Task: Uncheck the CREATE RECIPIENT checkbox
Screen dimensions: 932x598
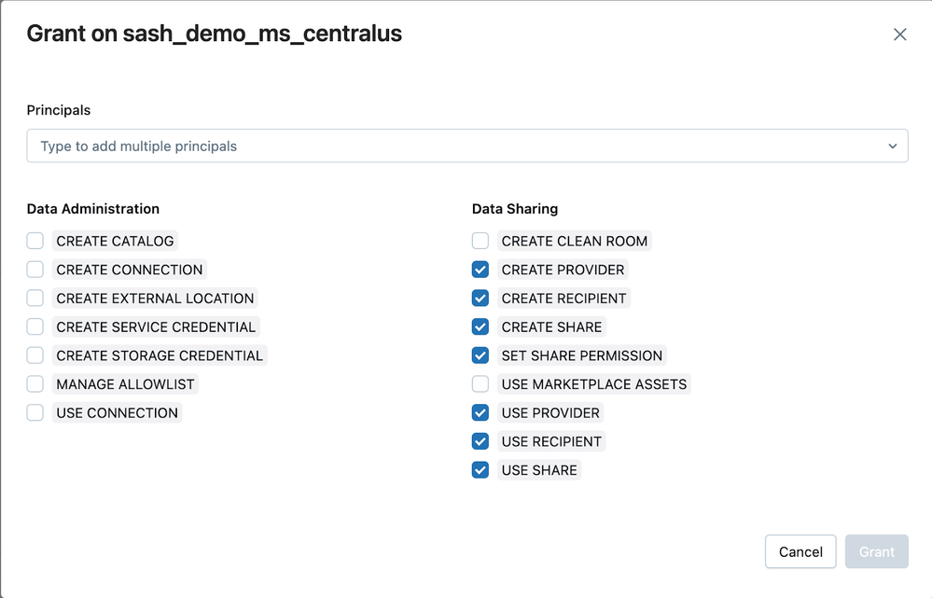Action: click(480, 299)
